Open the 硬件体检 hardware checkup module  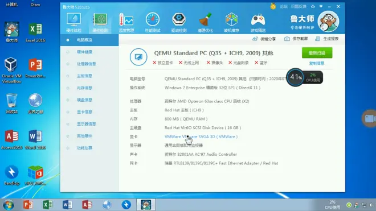(x=73, y=23)
